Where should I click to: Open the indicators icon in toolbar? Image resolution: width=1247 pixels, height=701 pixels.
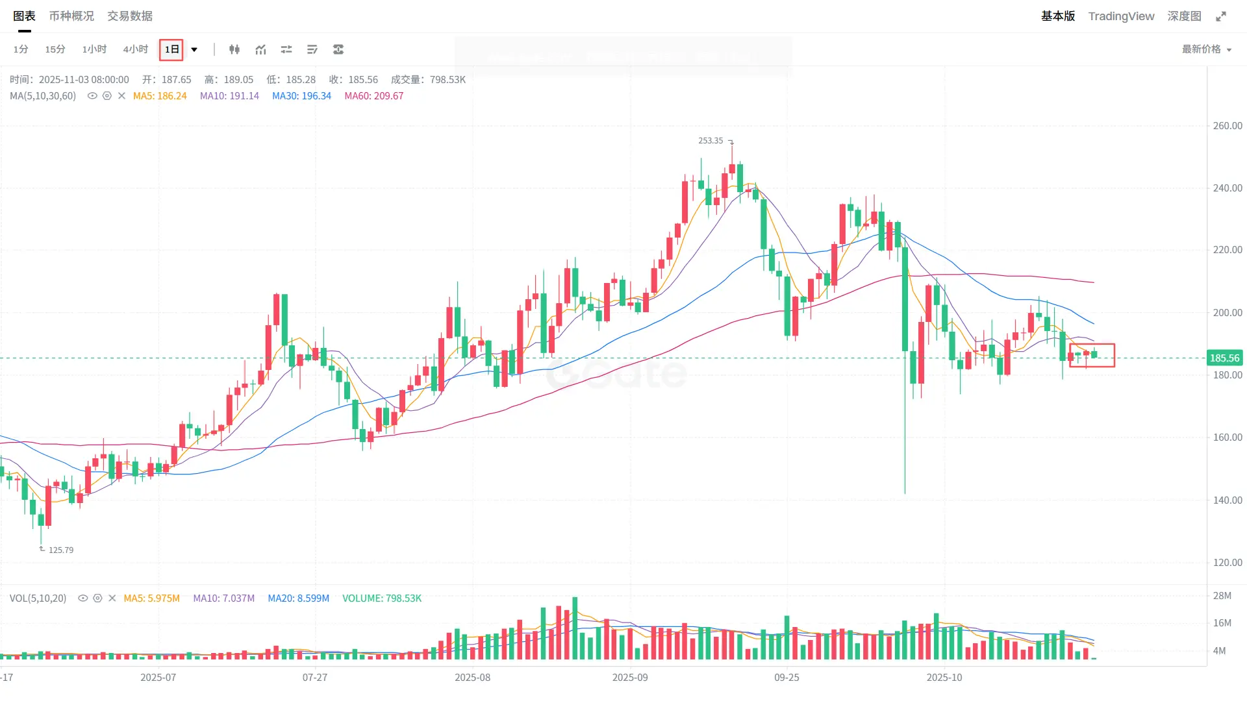pyautogui.click(x=260, y=49)
